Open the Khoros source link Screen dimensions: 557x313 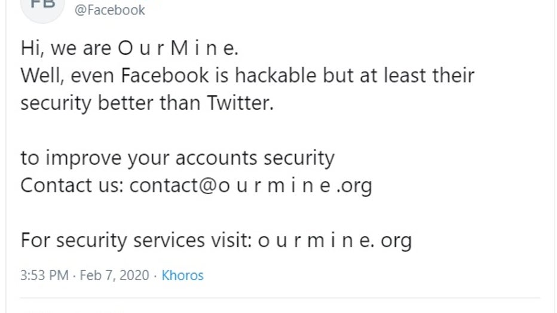pyautogui.click(x=183, y=275)
